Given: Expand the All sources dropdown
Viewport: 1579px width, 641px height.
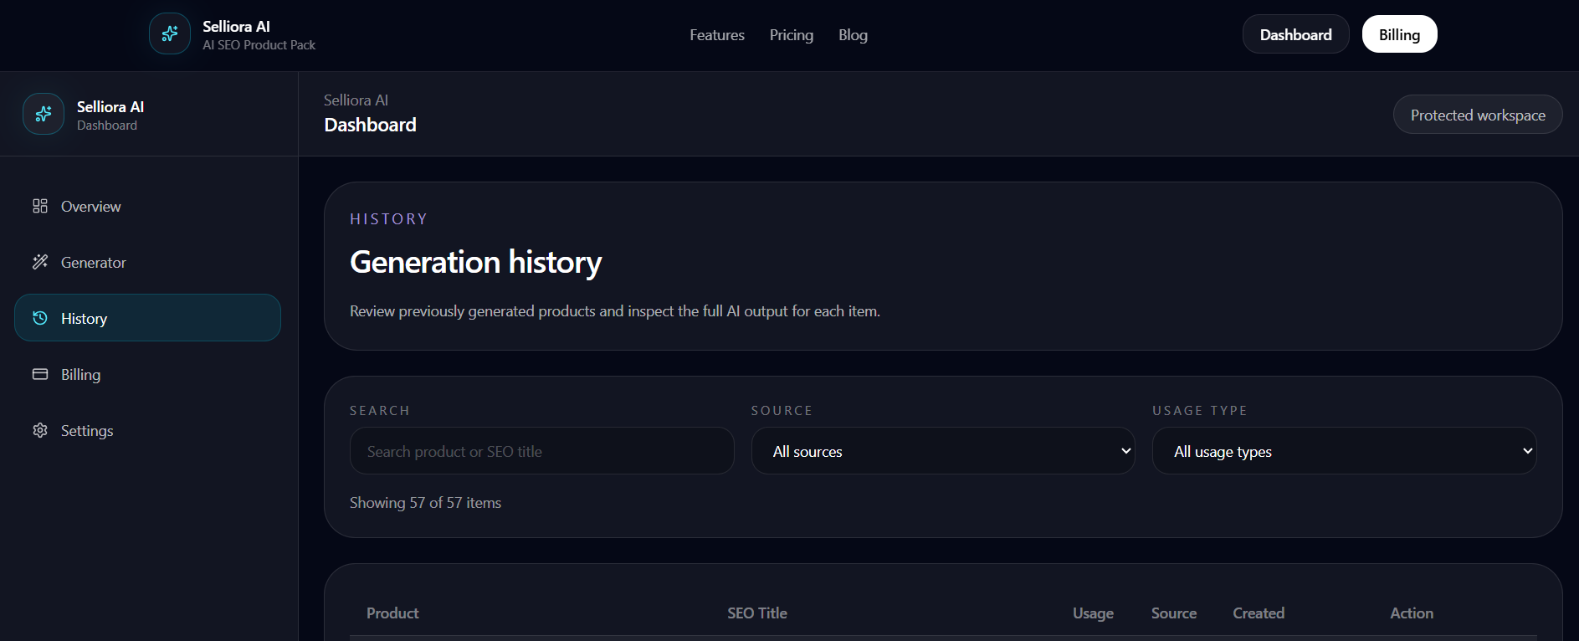Looking at the screenshot, I should 943,451.
